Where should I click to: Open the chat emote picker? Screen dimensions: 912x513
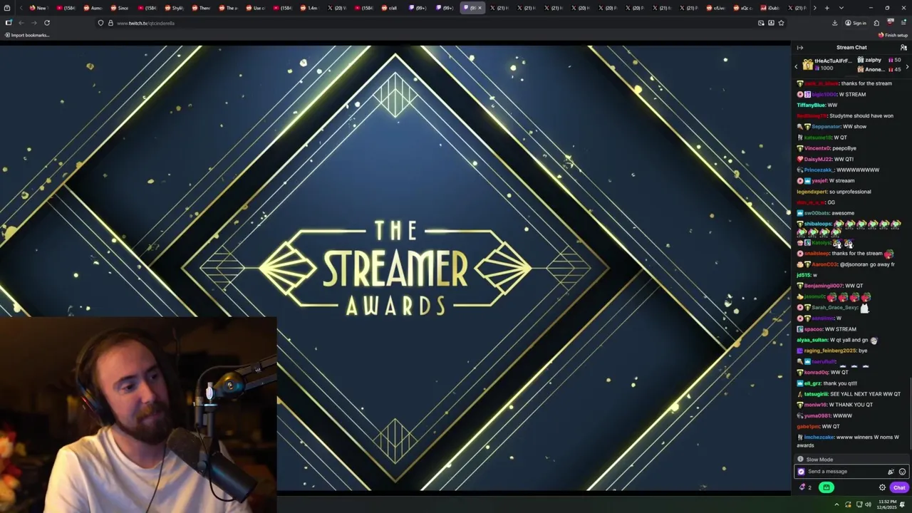[902, 472]
